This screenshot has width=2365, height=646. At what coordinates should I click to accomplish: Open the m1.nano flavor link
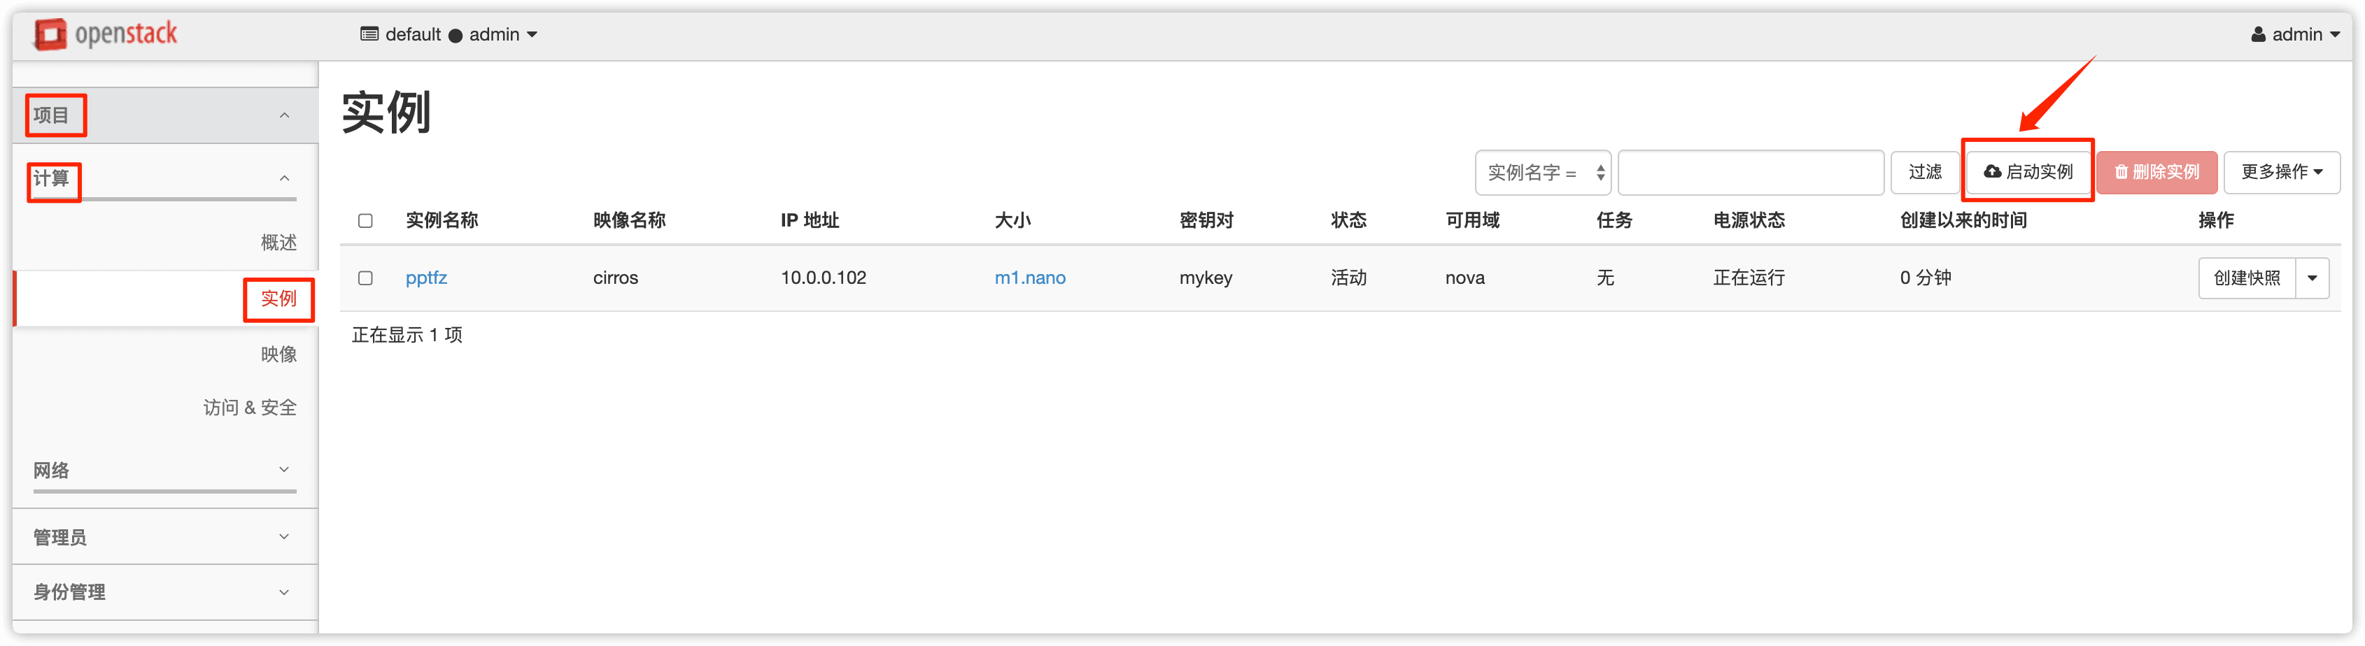(x=1030, y=278)
